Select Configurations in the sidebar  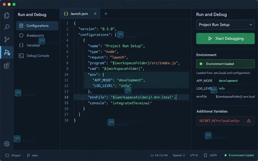click(37, 26)
